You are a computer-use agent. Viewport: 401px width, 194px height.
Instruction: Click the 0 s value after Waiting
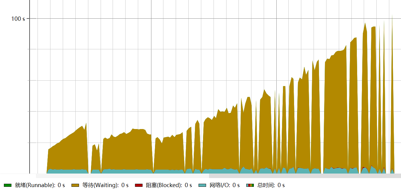[125, 185]
